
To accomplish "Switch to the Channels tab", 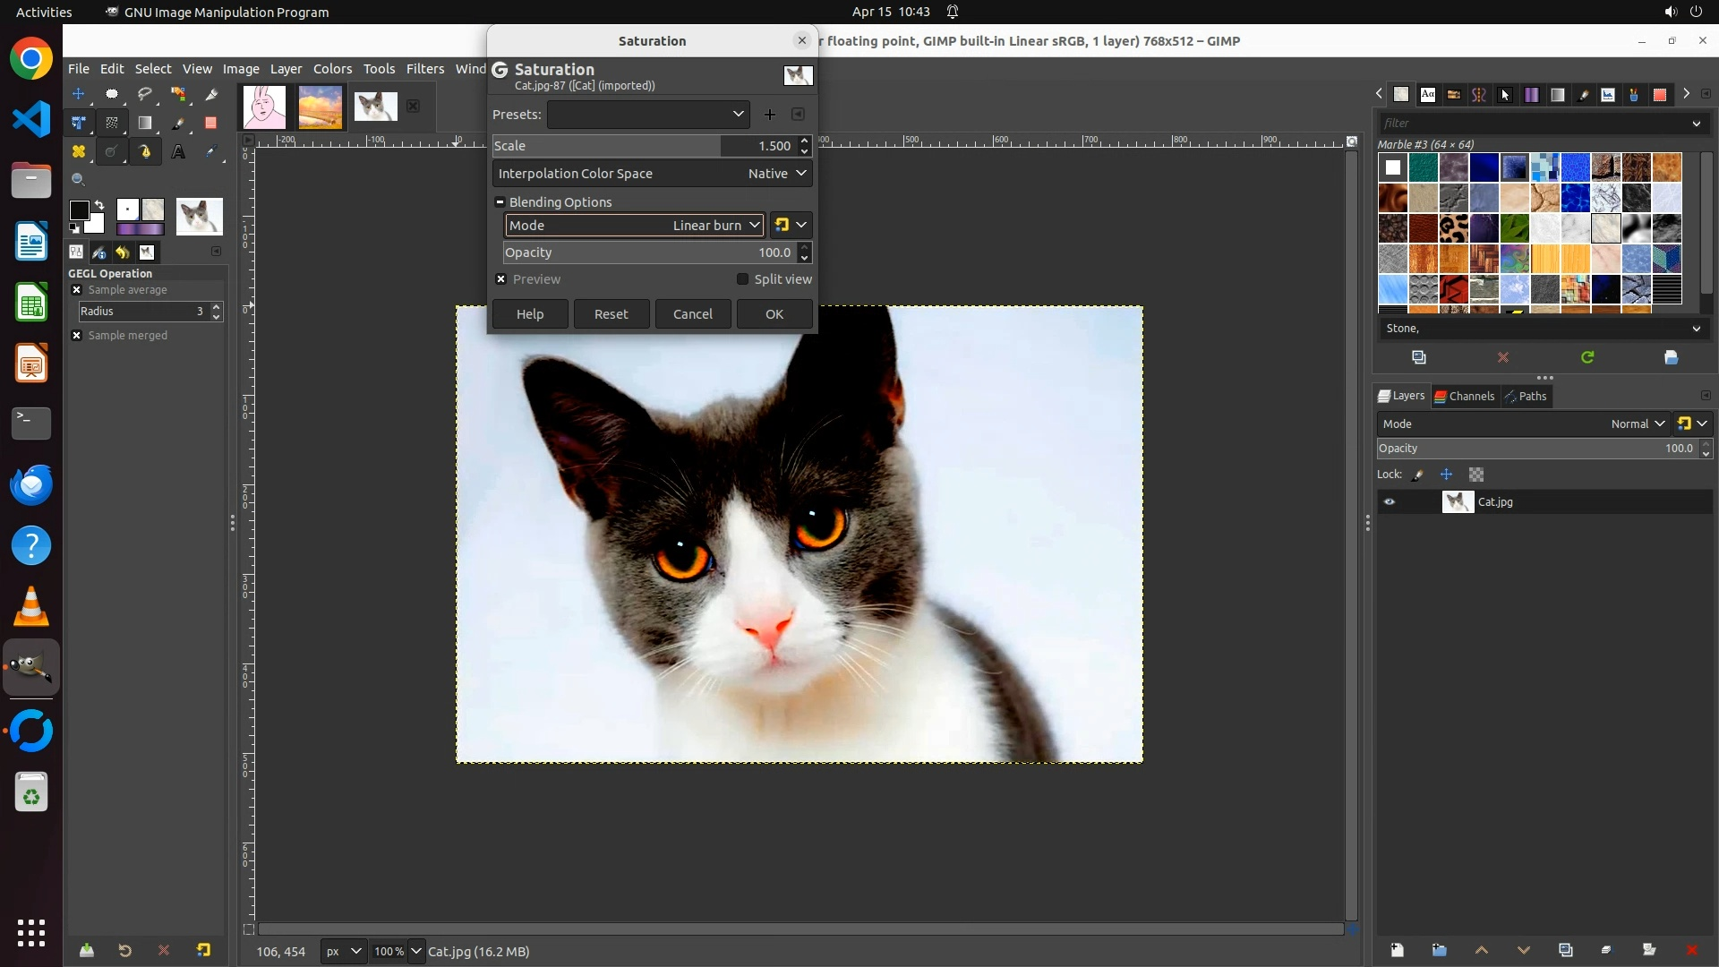I will tap(1464, 397).
